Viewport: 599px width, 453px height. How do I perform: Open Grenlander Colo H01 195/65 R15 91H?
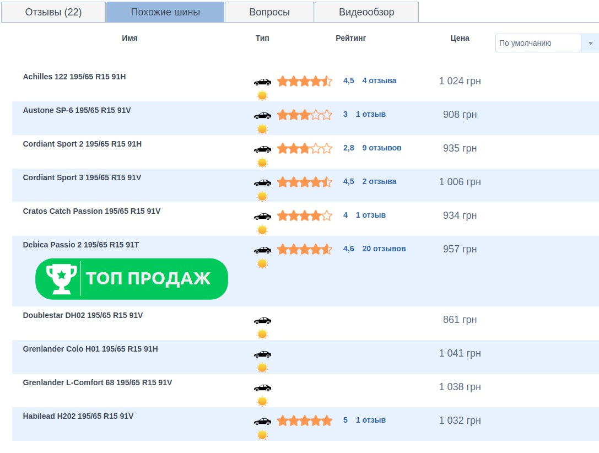(90, 349)
